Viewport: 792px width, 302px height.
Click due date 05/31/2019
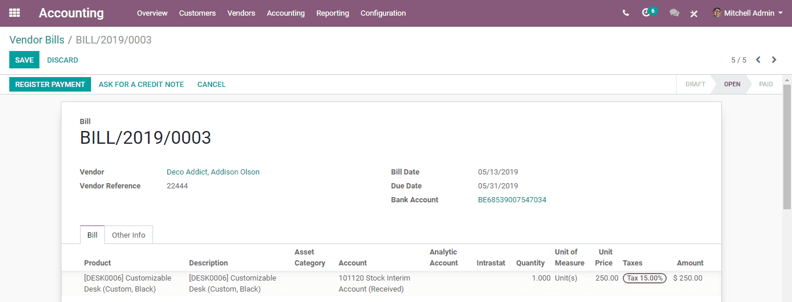point(498,186)
